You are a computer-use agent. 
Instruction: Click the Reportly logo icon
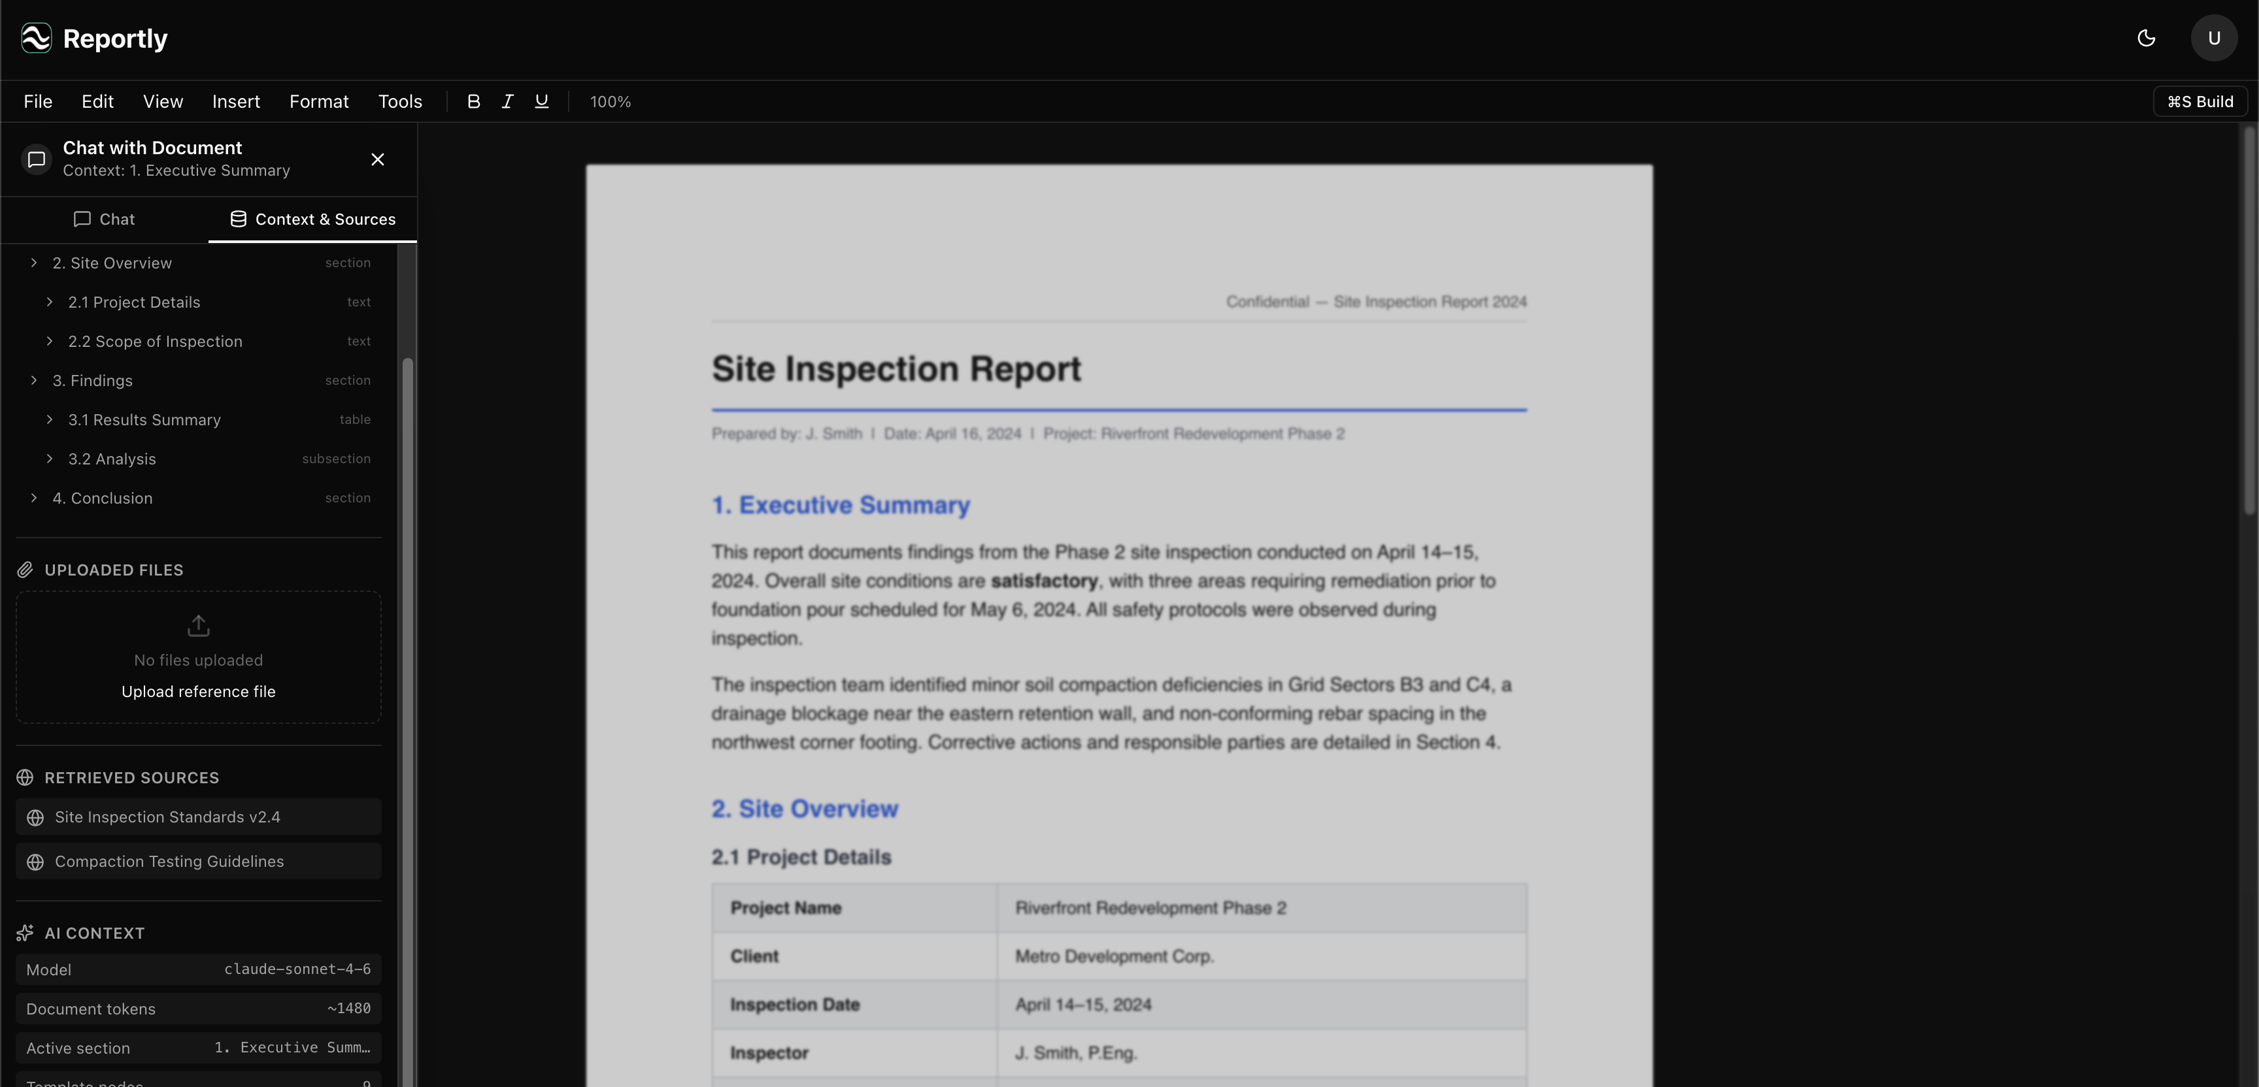35,38
